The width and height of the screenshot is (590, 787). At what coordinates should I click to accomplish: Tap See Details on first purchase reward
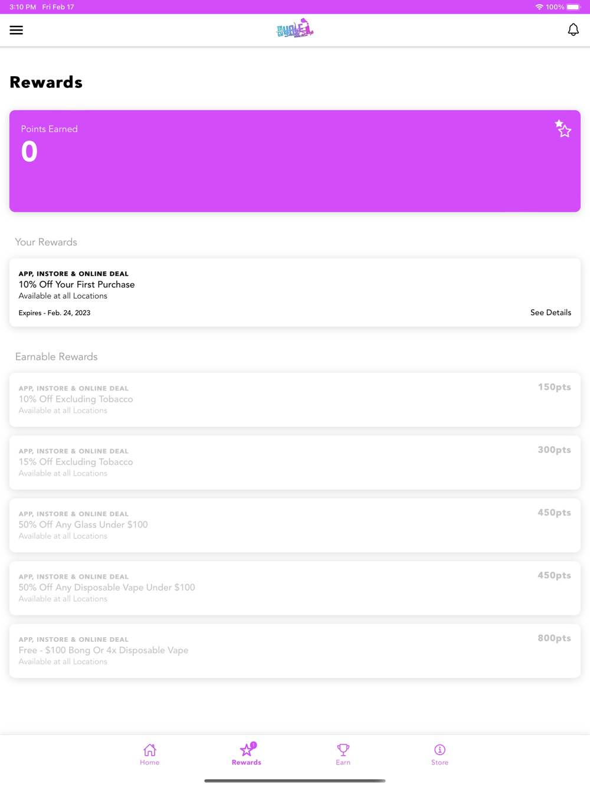pos(550,313)
